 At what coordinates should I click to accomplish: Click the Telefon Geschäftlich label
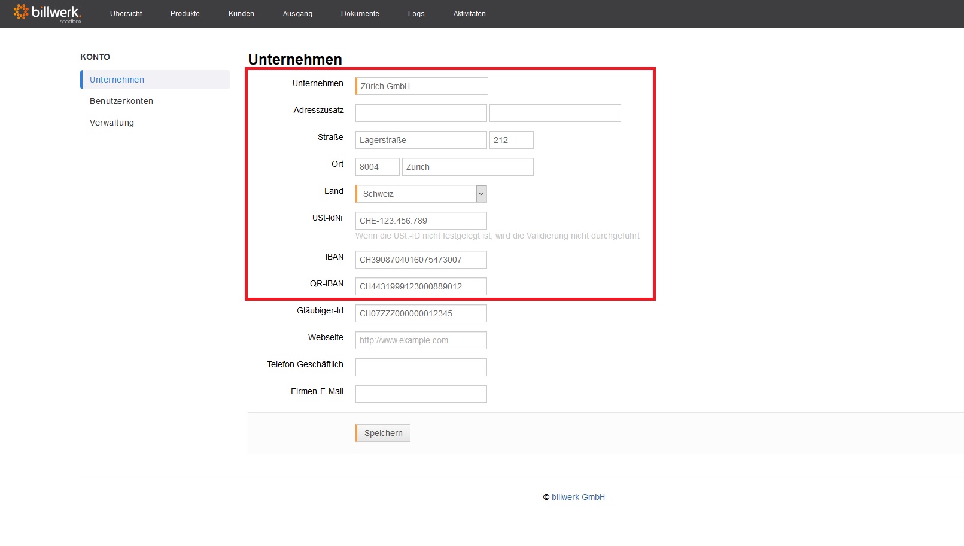pyautogui.click(x=305, y=364)
